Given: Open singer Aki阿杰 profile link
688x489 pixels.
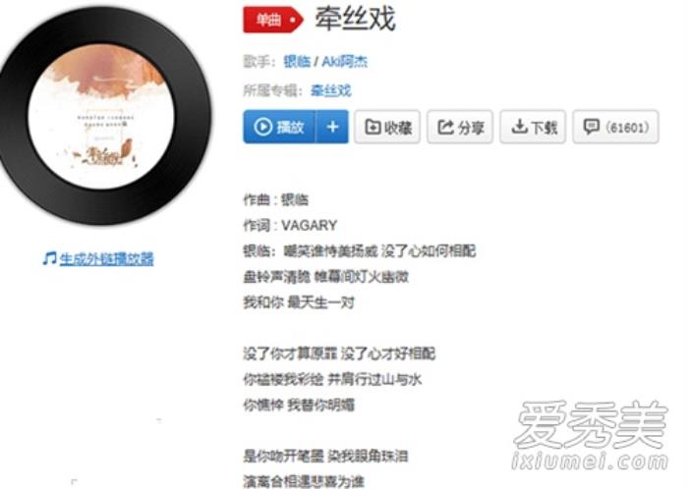Looking at the screenshot, I should (344, 61).
